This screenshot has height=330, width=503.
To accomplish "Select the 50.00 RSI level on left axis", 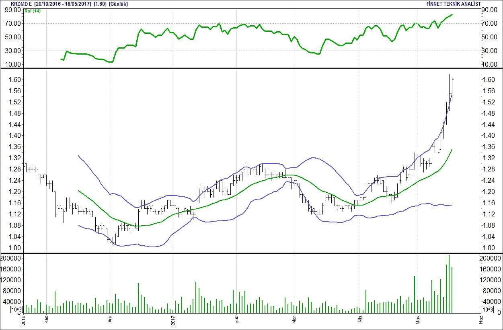I will (13, 37).
